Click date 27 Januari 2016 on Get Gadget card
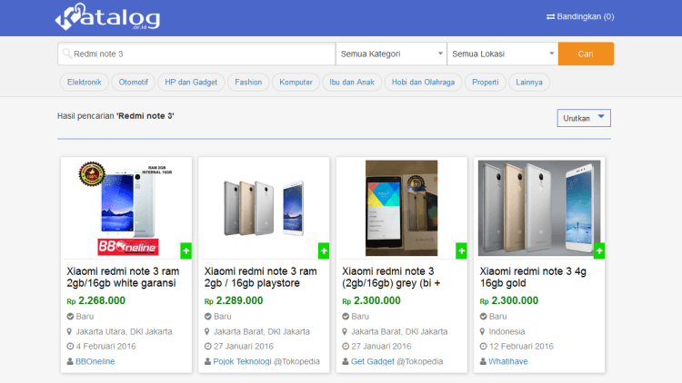The image size is (682, 383). (381, 346)
